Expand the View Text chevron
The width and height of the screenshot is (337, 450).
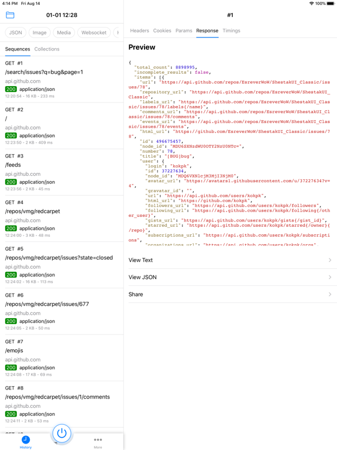pos(330,260)
